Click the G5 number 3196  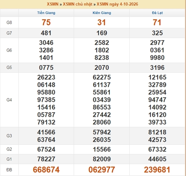[x=157, y=68]
